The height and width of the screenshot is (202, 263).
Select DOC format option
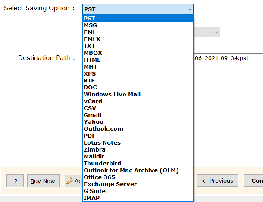click(x=138, y=87)
